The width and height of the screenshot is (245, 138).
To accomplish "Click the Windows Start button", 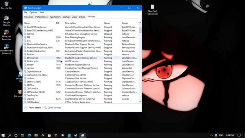I will click(3, 135).
